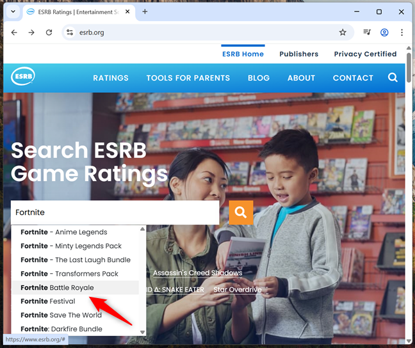
Task: Close the ESRB Ratings tab
Action: [x=127, y=12]
